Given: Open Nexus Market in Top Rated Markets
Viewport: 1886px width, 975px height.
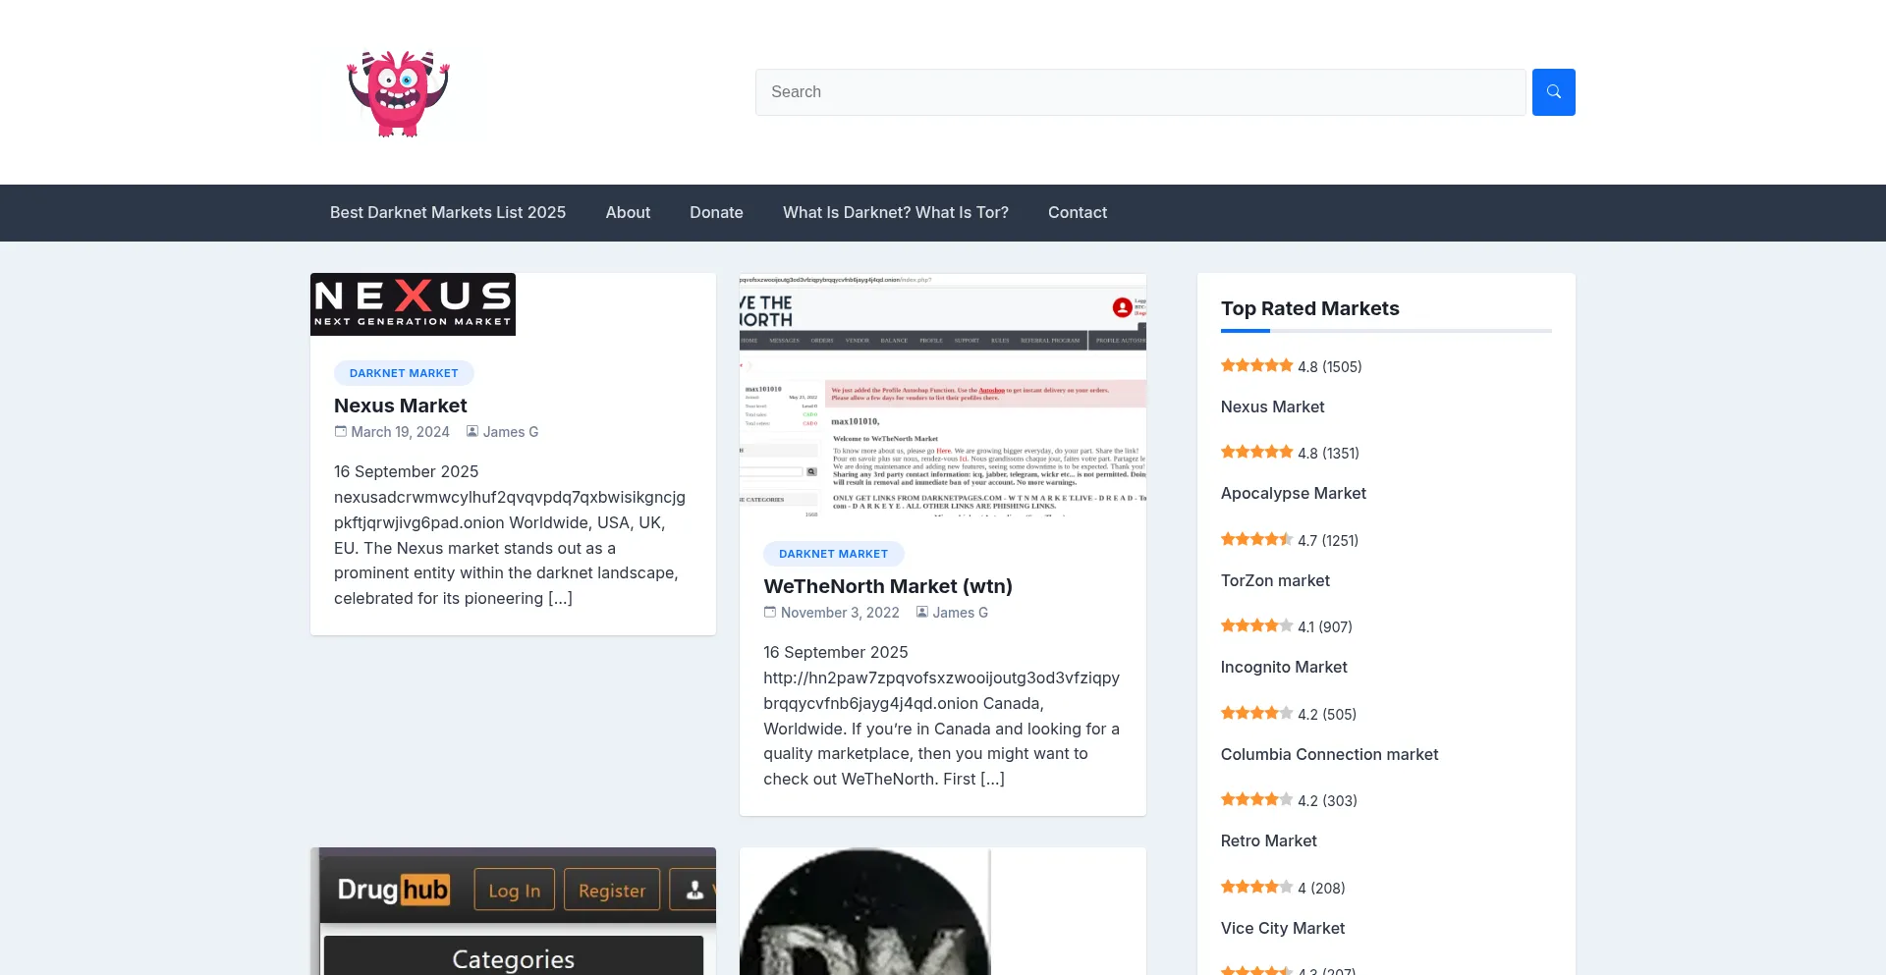Looking at the screenshot, I should pyautogui.click(x=1273, y=406).
